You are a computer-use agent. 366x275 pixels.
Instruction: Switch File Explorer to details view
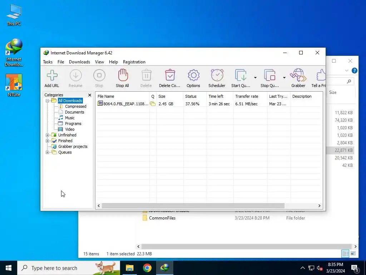pos(345,254)
